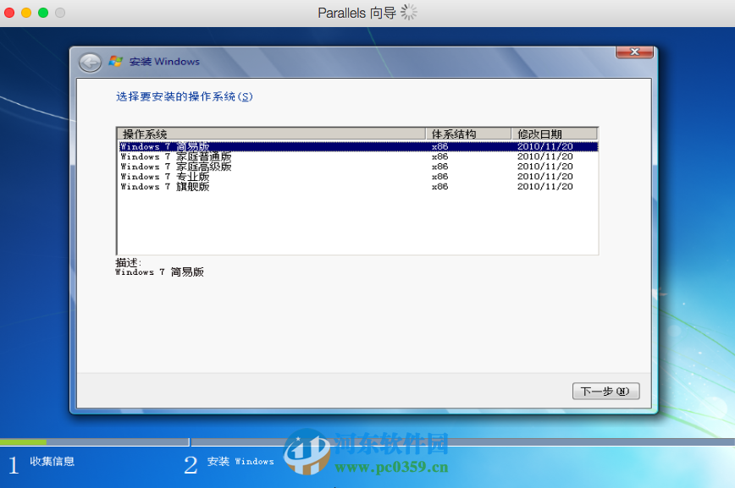735x488 pixels.
Task: Sort by the 体系结构 column header
Action: (x=451, y=133)
